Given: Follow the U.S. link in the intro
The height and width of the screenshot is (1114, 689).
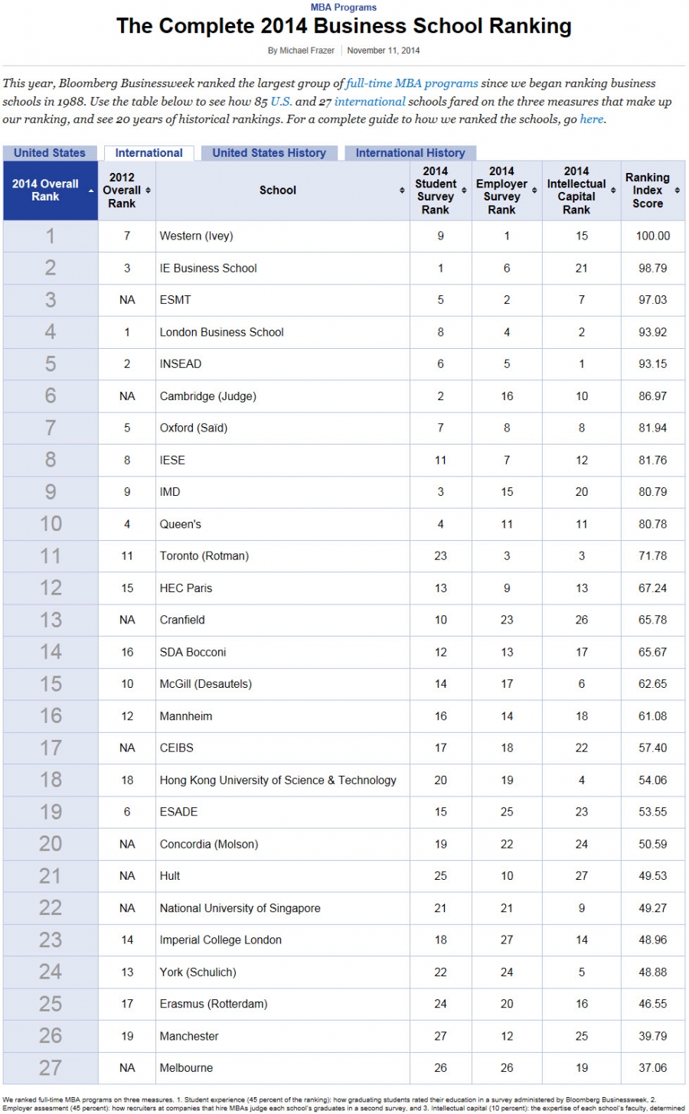Looking at the screenshot, I should (281, 101).
